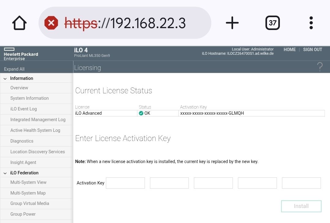Image resolution: width=330 pixels, height=223 pixels.
Task: Click the first Activation Key field
Action: point(125,183)
